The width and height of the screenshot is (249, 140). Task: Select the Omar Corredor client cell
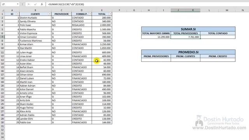(35, 37)
